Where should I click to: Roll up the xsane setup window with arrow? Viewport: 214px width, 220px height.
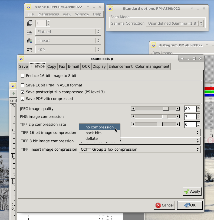point(182,59)
